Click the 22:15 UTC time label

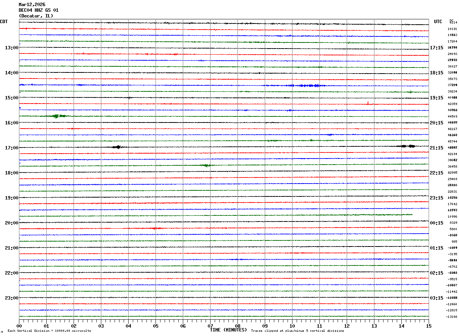[x=437, y=173]
